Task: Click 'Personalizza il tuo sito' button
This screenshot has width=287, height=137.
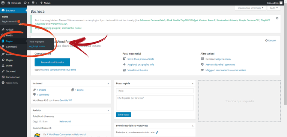Action: click(x=53, y=62)
